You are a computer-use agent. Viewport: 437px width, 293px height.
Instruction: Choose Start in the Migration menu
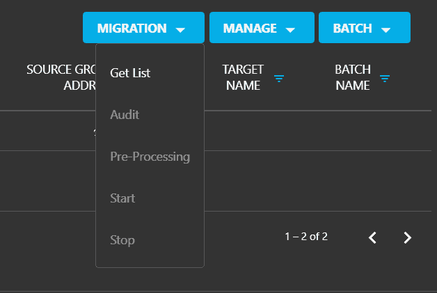click(122, 198)
